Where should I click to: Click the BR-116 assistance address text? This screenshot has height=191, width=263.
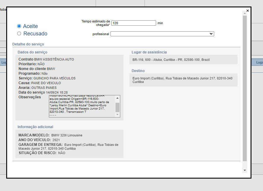point(171,60)
